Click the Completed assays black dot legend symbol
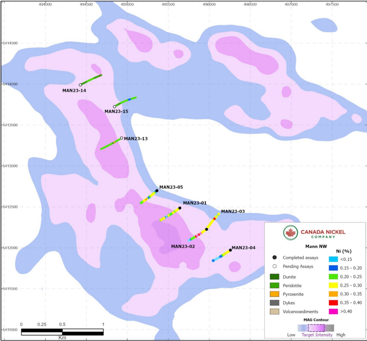The width and height of the screenshot is (367, 341). tap(273, 258)
